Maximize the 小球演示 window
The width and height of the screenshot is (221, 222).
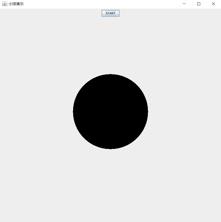pyautogui.click(x=199, y=4)
